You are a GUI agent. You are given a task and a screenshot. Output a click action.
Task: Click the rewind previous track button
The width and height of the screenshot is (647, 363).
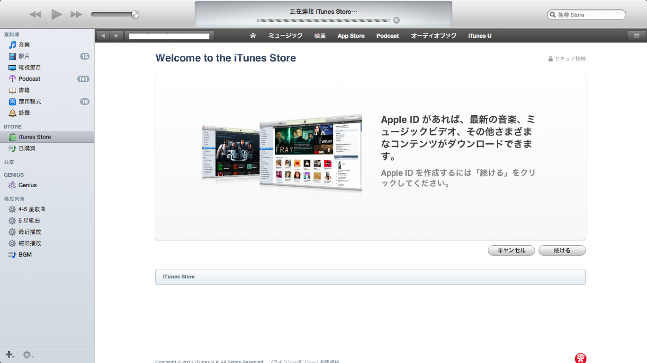tap(36, 15)
